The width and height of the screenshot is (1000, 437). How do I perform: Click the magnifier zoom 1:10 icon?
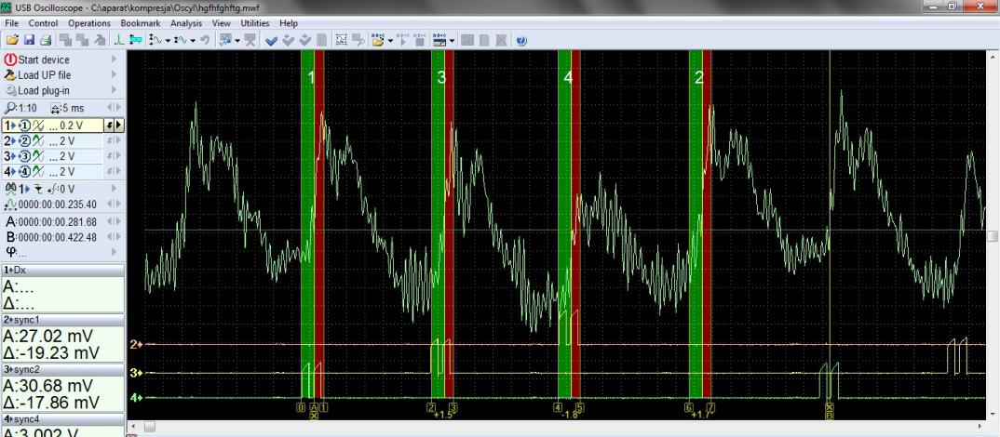tap(10, 108)
